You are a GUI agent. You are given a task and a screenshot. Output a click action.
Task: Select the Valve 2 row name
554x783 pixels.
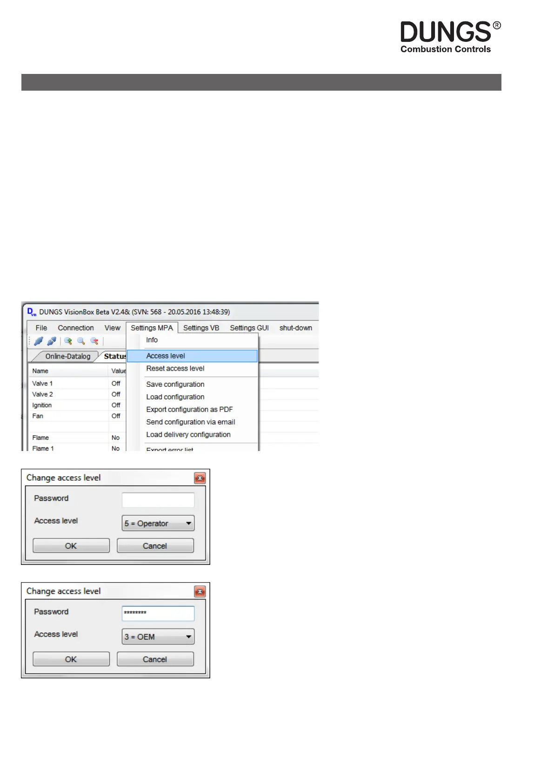pos(42,394)
